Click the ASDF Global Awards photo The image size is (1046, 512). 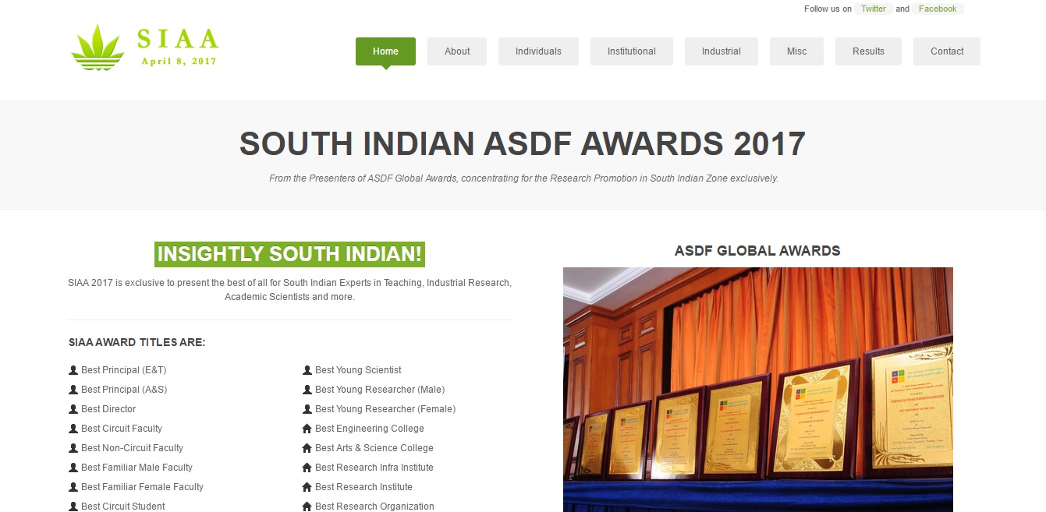[757, 390]
